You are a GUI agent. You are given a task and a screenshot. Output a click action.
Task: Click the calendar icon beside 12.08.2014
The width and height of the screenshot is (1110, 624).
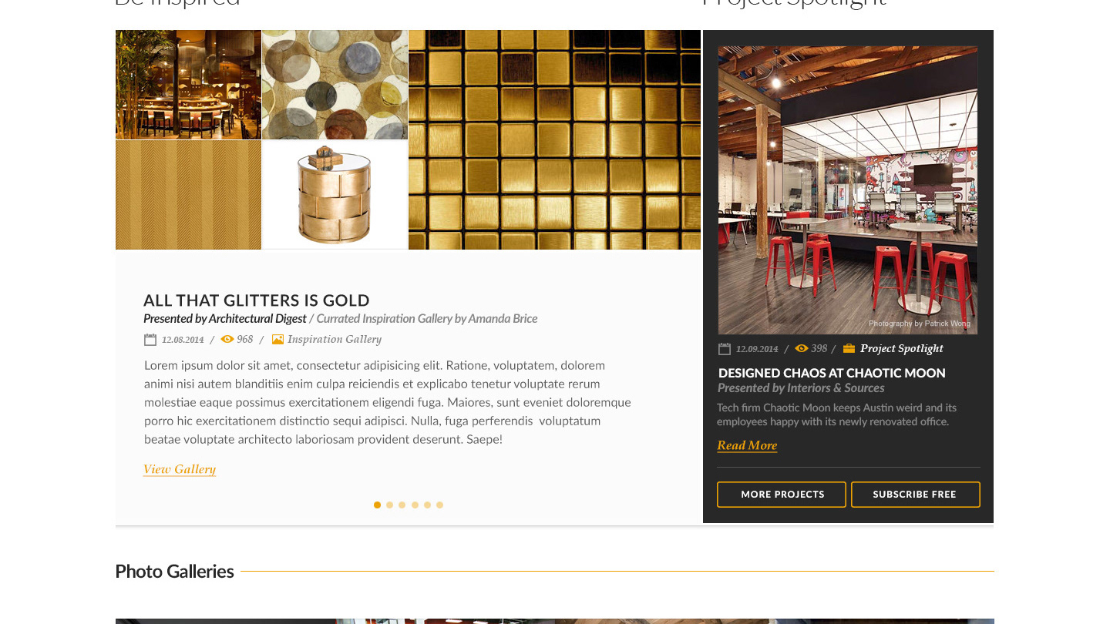[x=150, y=340]
